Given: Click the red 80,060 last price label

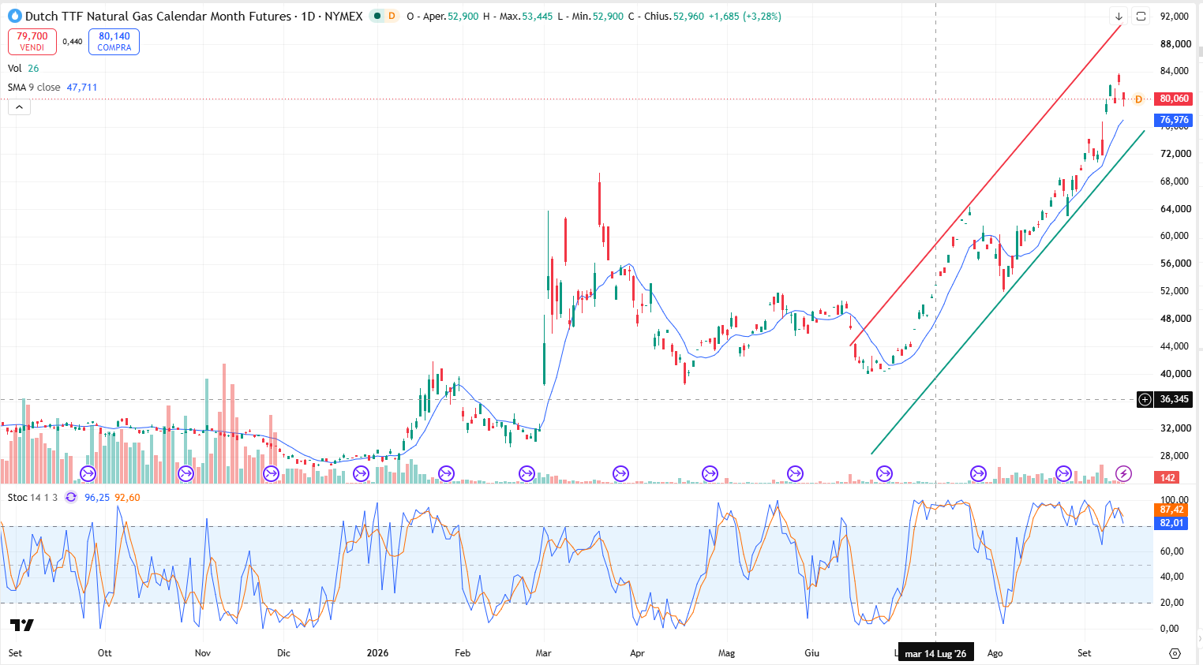Looking at the screenshot, I should (x=1174, y=99).
